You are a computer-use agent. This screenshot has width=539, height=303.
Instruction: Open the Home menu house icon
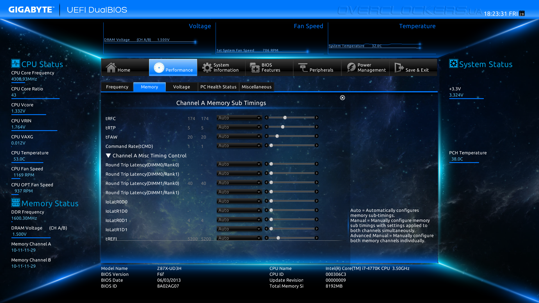[111, 67]
